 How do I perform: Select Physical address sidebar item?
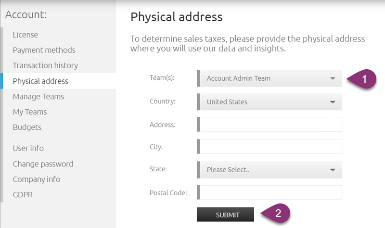coord(40,81)
